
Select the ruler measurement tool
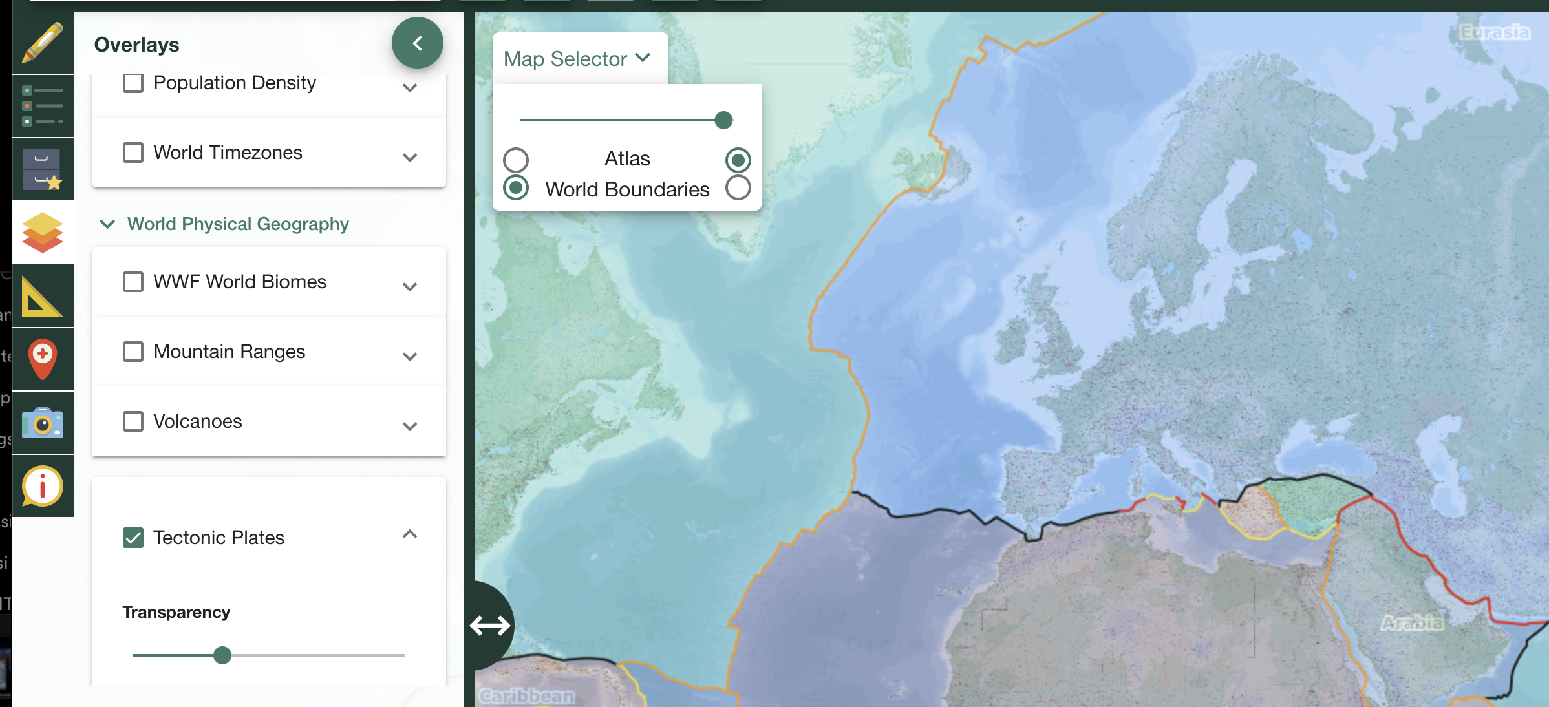pos(41,295)
